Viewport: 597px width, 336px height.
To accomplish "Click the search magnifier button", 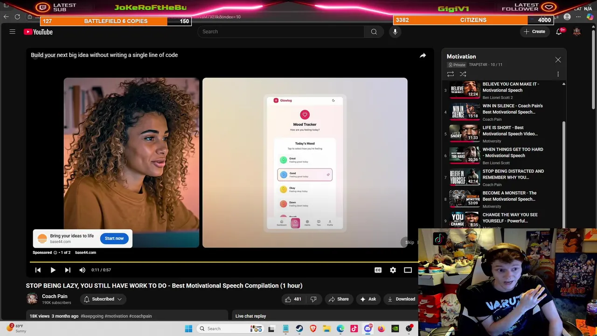I will [374, 32].
